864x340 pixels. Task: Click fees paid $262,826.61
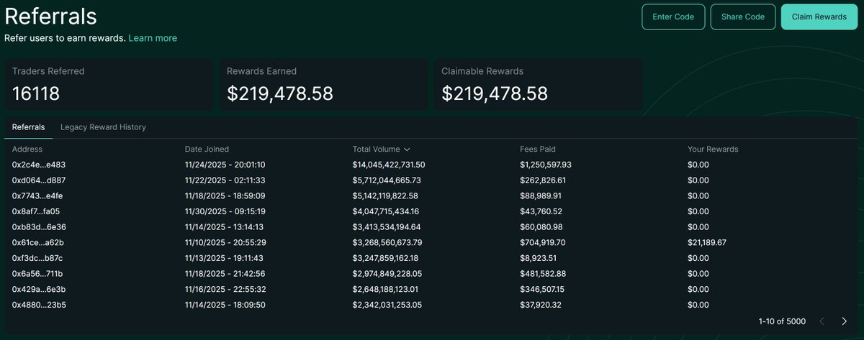coord(543,180)
